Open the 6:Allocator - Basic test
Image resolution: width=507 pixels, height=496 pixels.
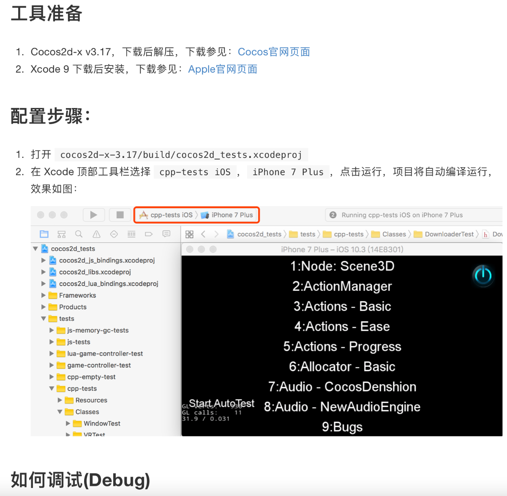[x=342, y=366]
